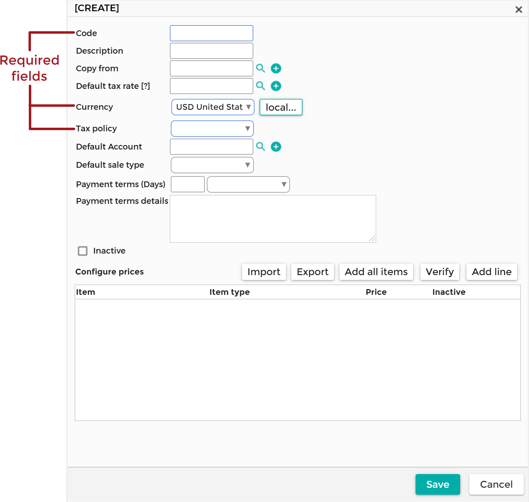The image size is (529, 502).
Task: Click the local... button
Action: tap(281, 107)
